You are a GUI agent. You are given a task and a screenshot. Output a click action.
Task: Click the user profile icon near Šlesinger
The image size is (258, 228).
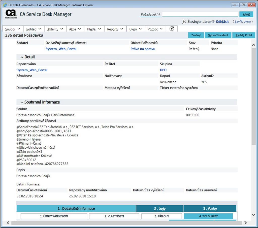pos(184,22)
